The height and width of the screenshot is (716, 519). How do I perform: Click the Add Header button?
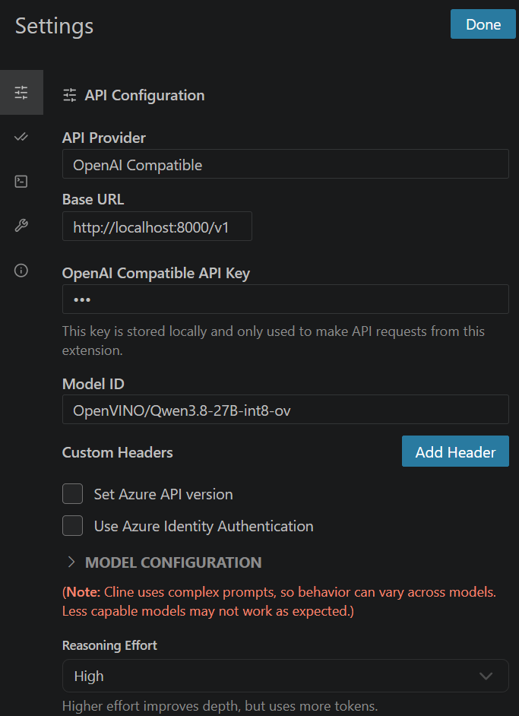point(455,451)
